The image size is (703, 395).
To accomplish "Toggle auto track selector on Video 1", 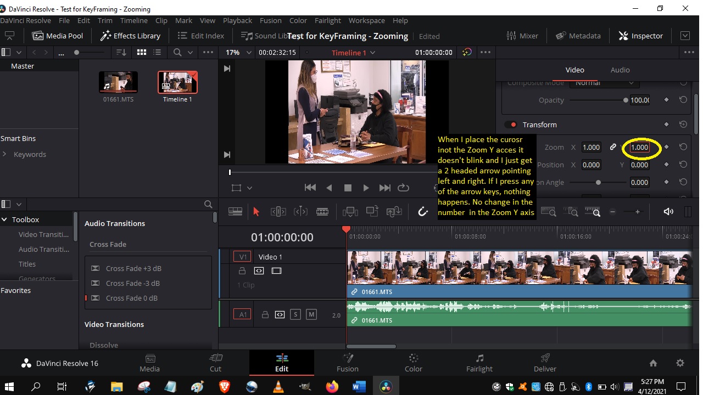I will (x=259, y=271).
